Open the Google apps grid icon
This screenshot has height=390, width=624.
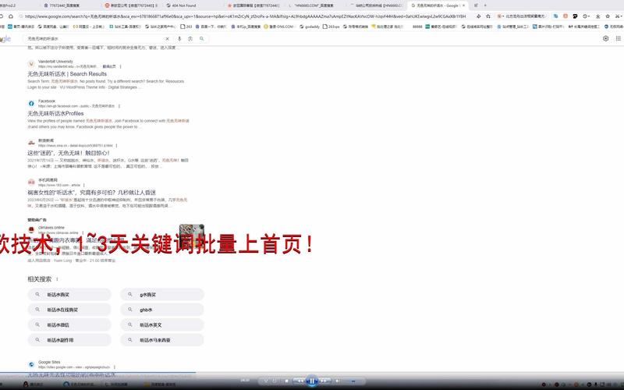[618, 38]
